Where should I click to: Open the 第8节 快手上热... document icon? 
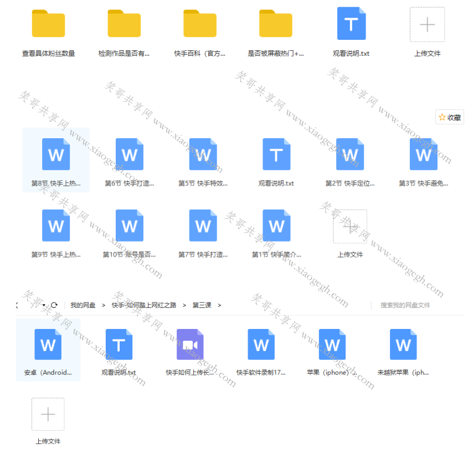(x=56, y=154)
